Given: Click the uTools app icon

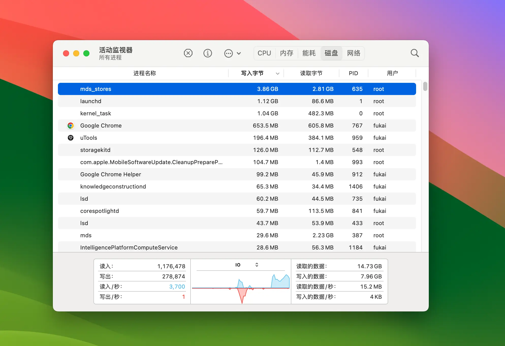Looking at the screenshot, I should pyautogui.click(x=71, y=138).
